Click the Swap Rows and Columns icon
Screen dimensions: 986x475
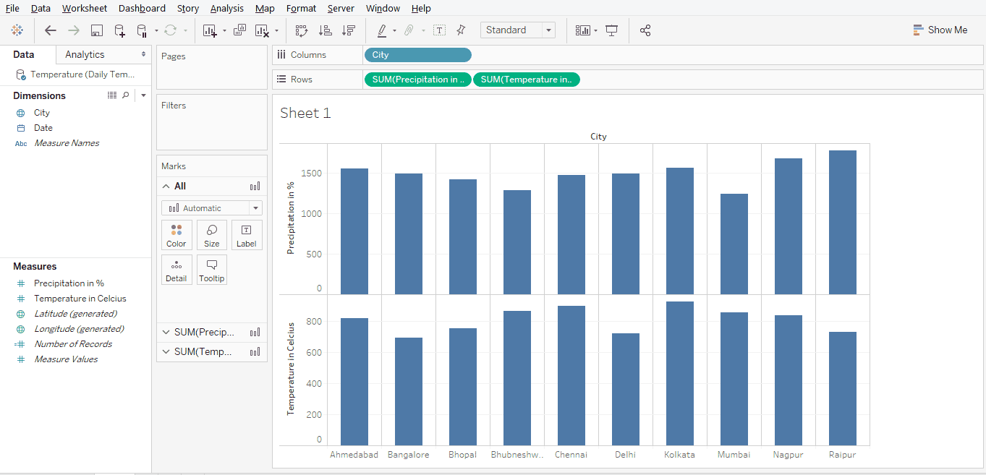coord(302,30)
